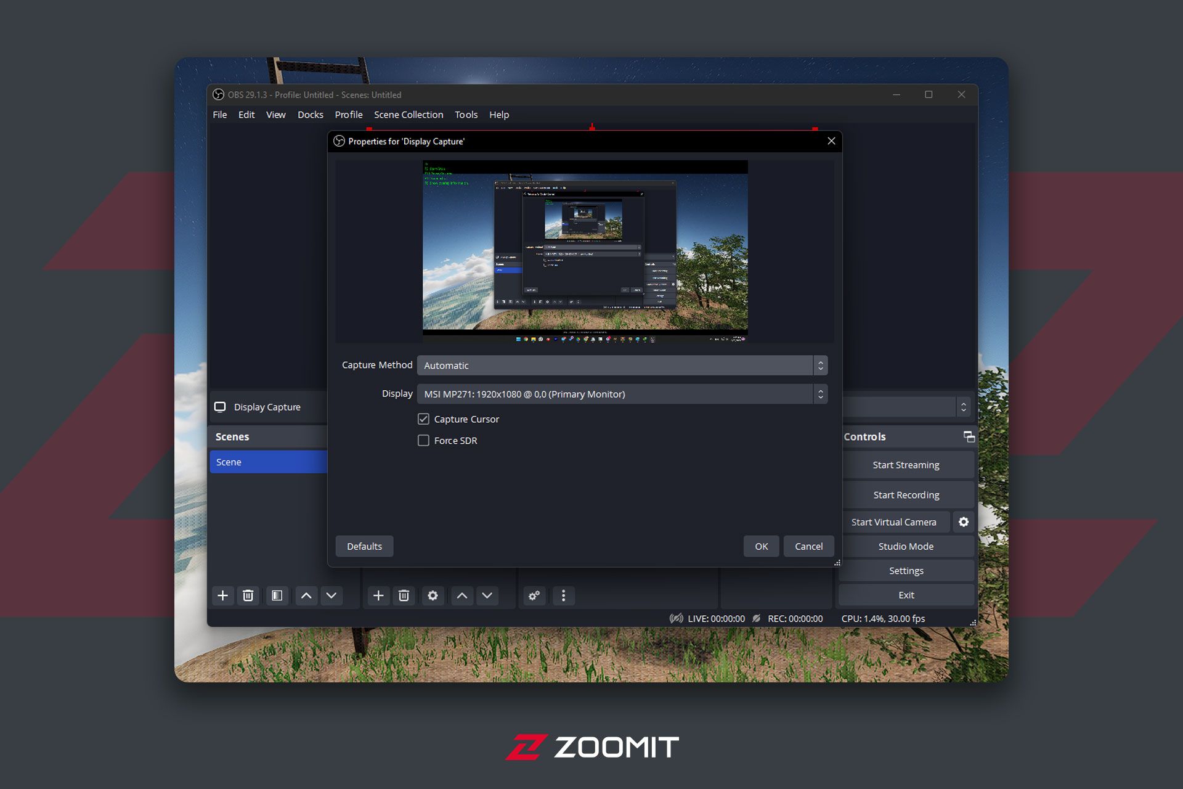Open the Capture Method dropdown
1183x789 pixels.
tap(621, 366)
